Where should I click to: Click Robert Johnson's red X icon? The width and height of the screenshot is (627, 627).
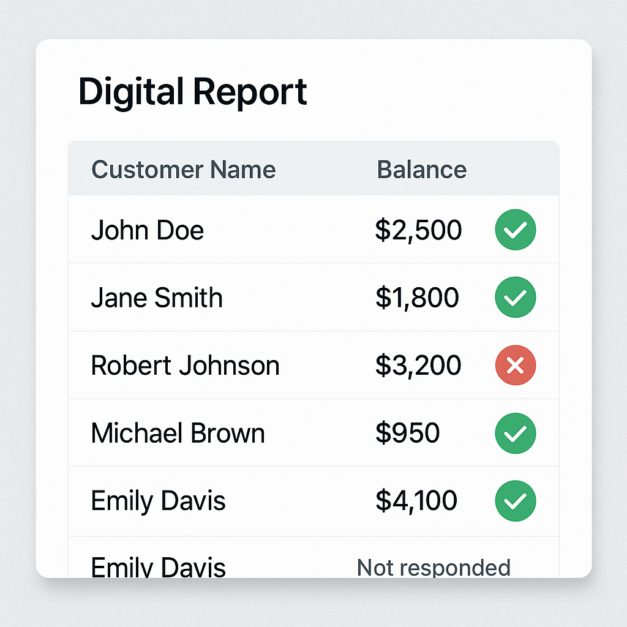516,365
